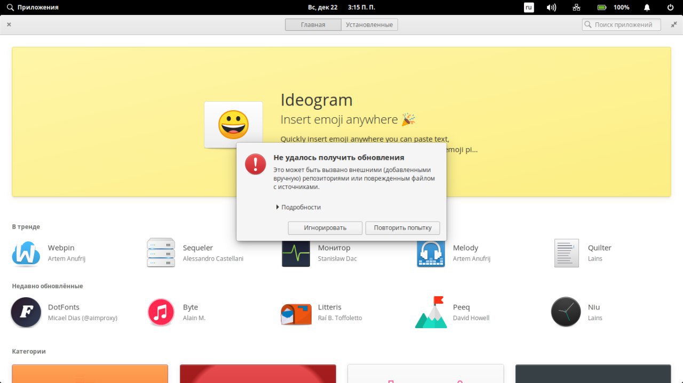The image size is (683, 383).
Task: Open the session power indicator
Action: [x=671, y=7]
